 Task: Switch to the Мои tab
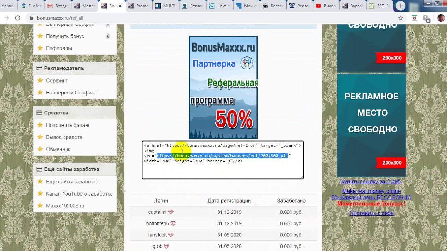pyautogui.click(x=246, y=6)
